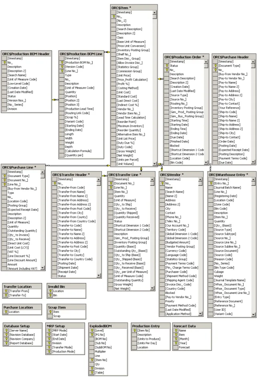The image size is (258, 378).
Task: Select key icon by [Document Type] in Purchase Header
Action: point(216,66)
